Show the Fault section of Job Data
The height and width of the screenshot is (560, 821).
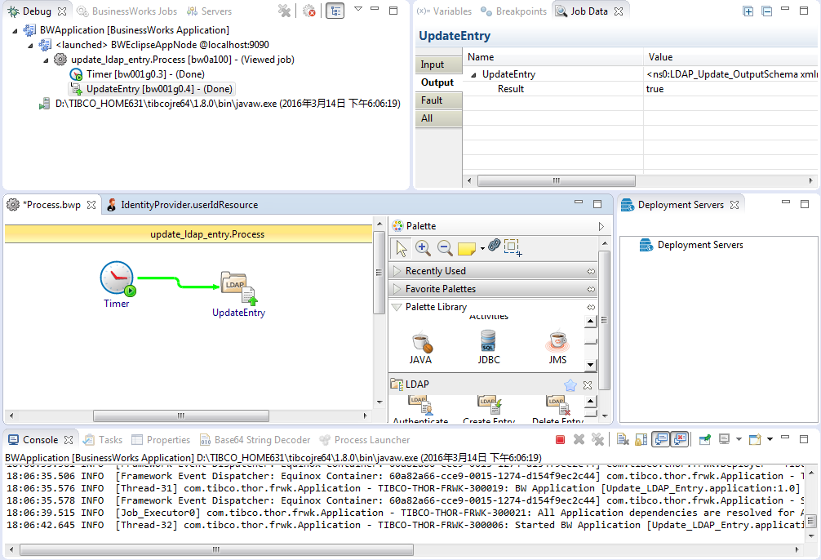(439, 100)
